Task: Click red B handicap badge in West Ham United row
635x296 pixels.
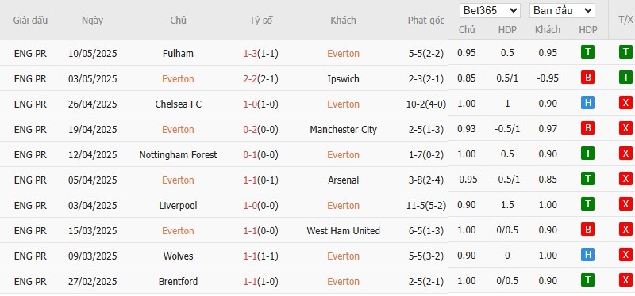Action: (587, 230)
